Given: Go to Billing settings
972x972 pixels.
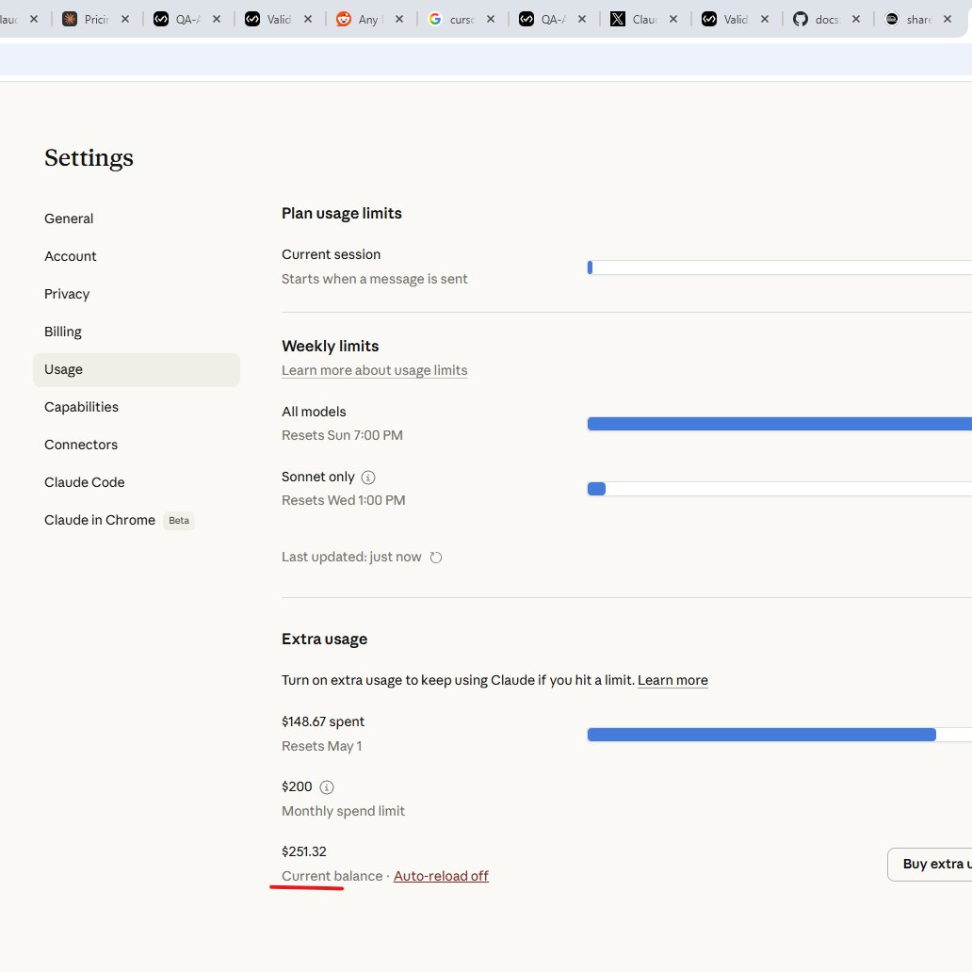Looking at the screenshot, I should (x=137, y=332).
